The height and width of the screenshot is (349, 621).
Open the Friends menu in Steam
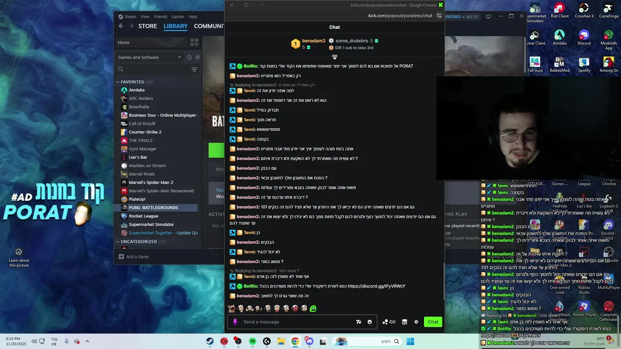pos(161,16)
